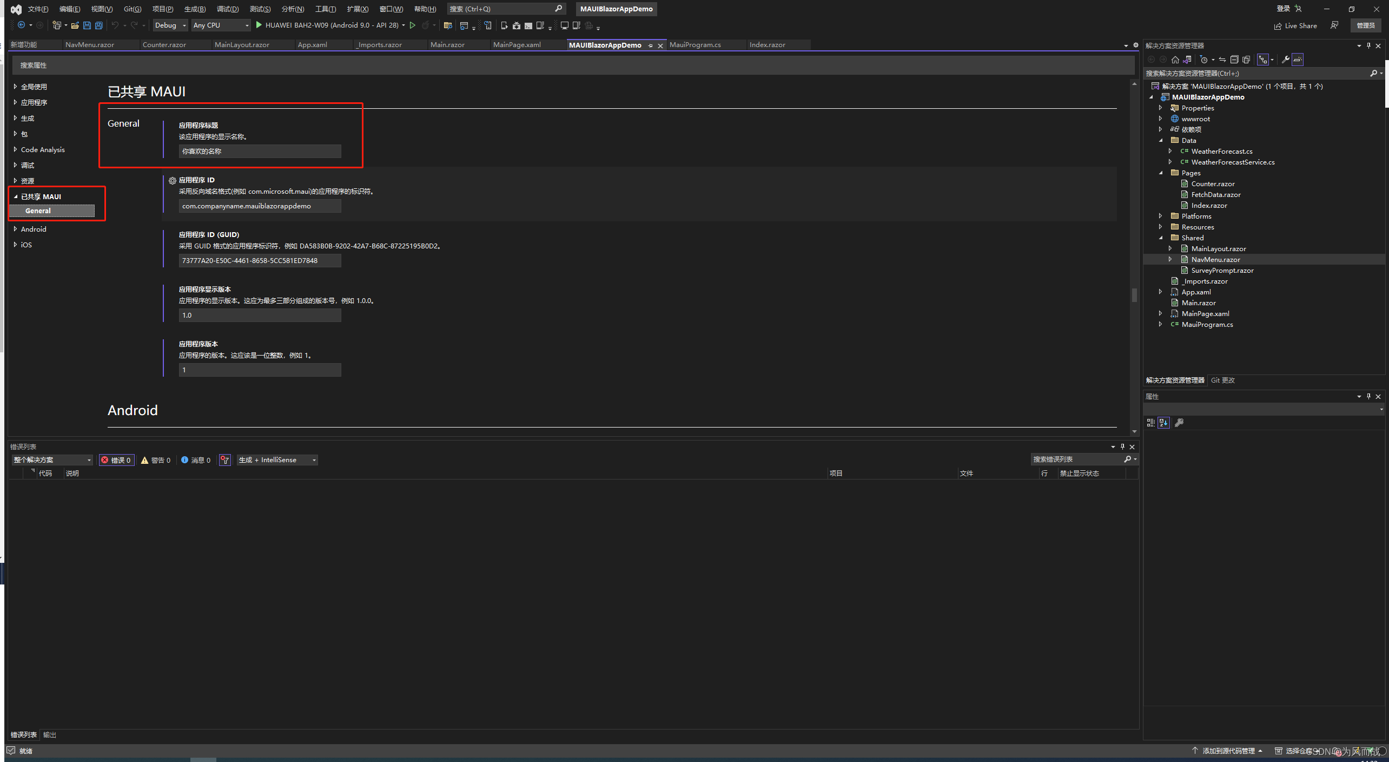Click the Save All toolbar icon
The width and height of the screenshot is (1389, 762).
click(99, 25)
